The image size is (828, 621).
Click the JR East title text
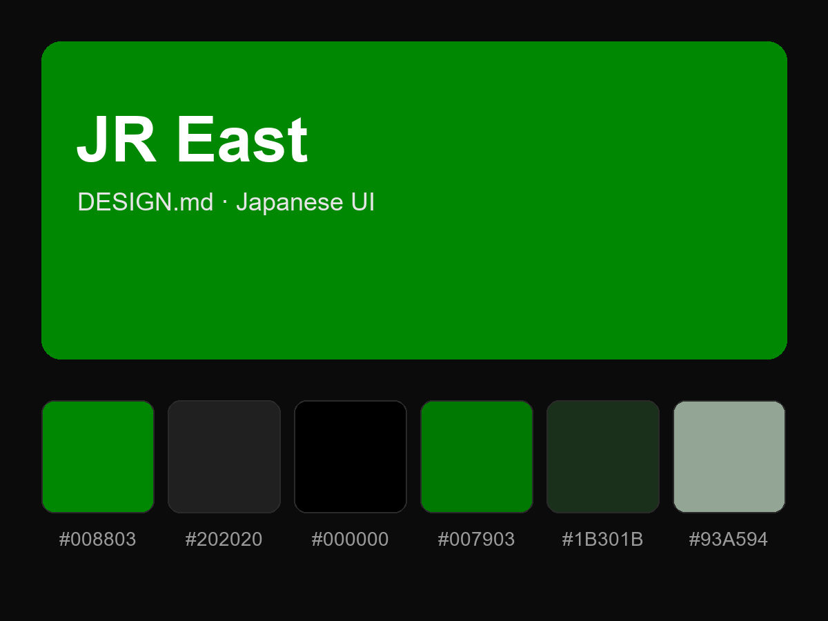click(192, 139)
